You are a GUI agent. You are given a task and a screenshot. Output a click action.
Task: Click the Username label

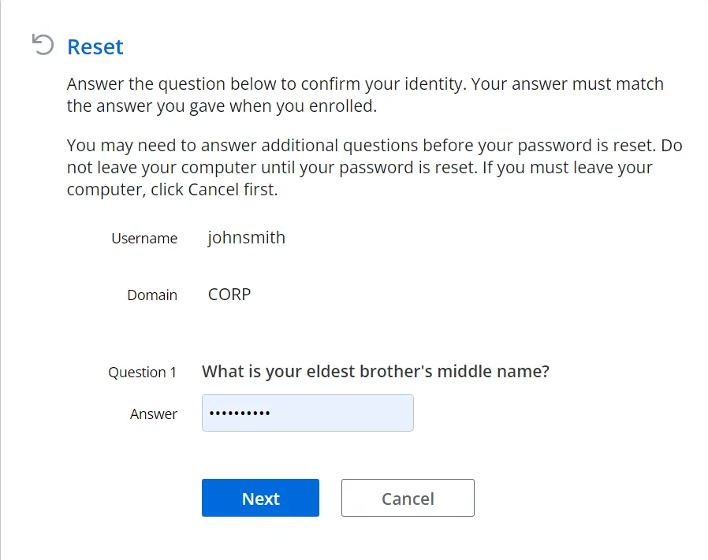(144, 239)
